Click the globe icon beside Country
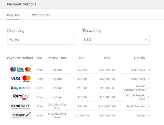This screenshot has width=164, height=125. (x=9, y=31)
